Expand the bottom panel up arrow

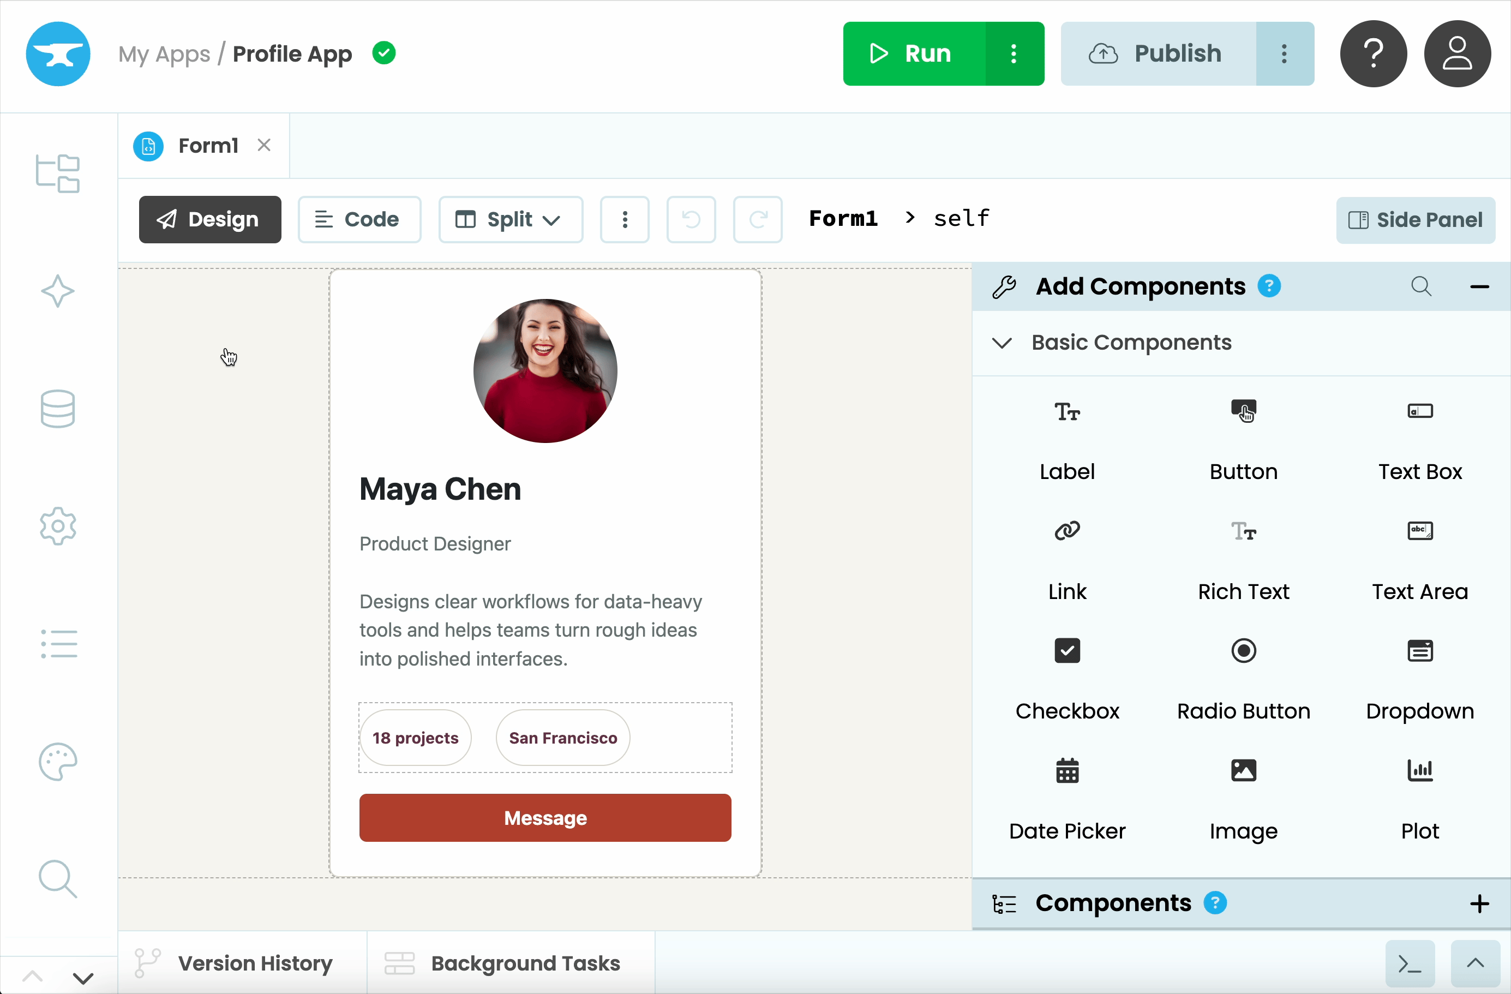point(1475,964)
